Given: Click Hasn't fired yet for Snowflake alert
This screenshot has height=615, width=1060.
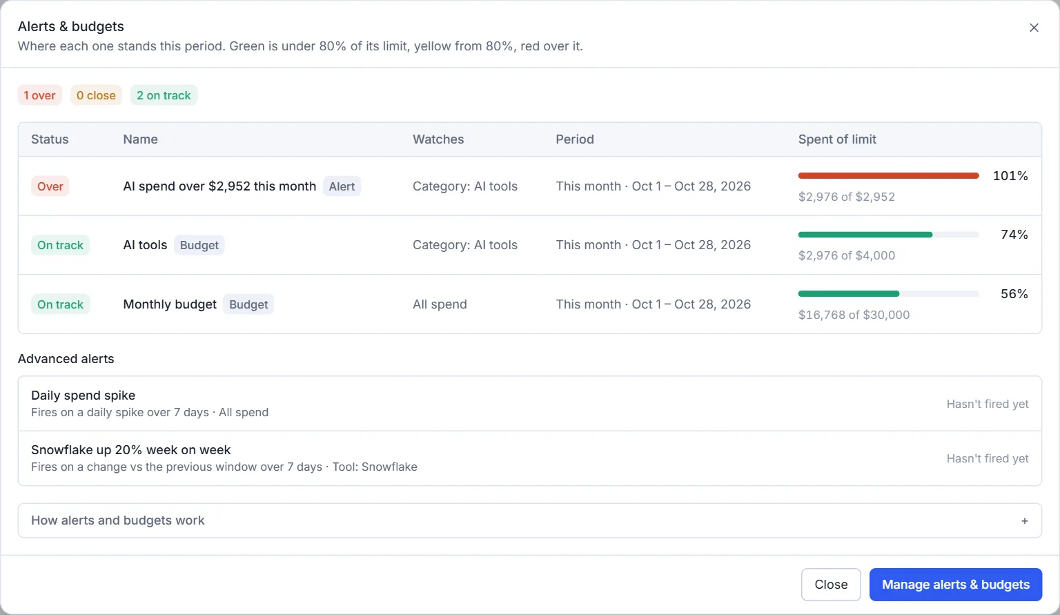Looking at the screenshot, I should point(988,458).
